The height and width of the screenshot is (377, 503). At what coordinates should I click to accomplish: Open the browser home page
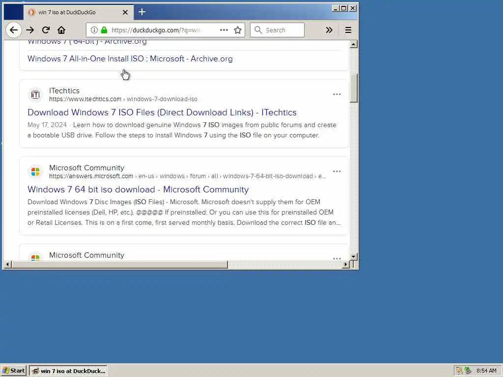(x=61, y=30)
